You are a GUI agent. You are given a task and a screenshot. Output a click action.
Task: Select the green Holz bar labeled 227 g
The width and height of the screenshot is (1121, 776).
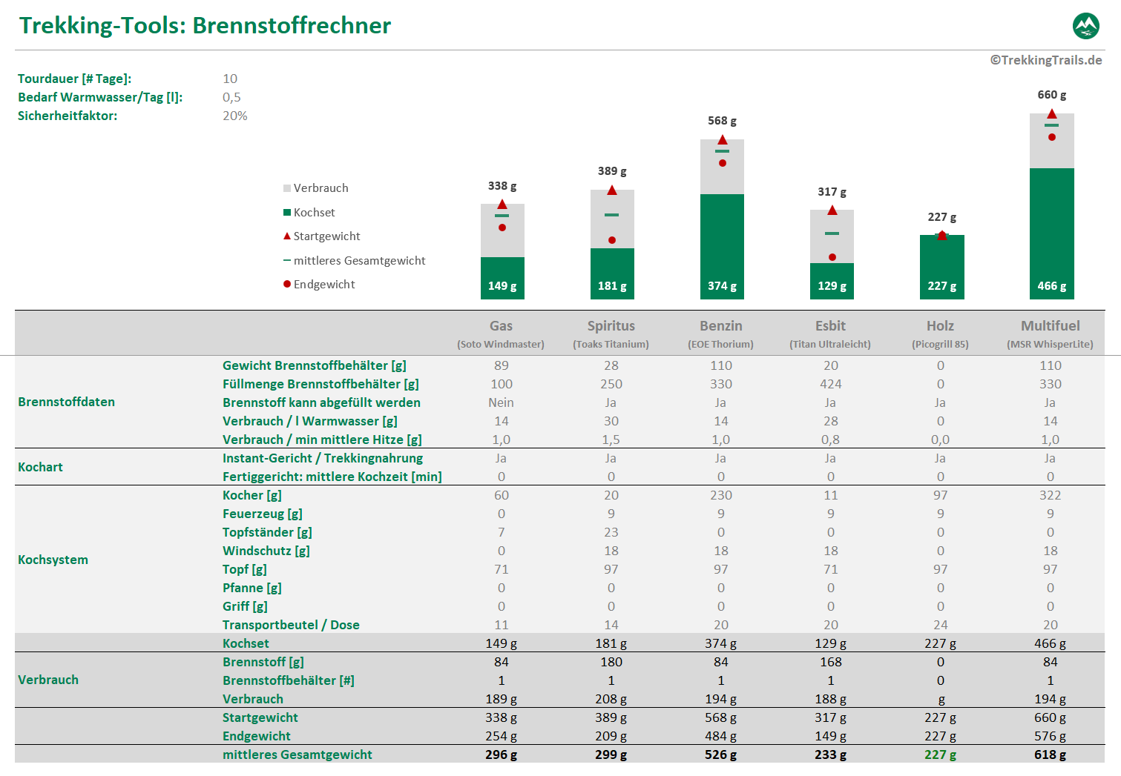[941, 267]
